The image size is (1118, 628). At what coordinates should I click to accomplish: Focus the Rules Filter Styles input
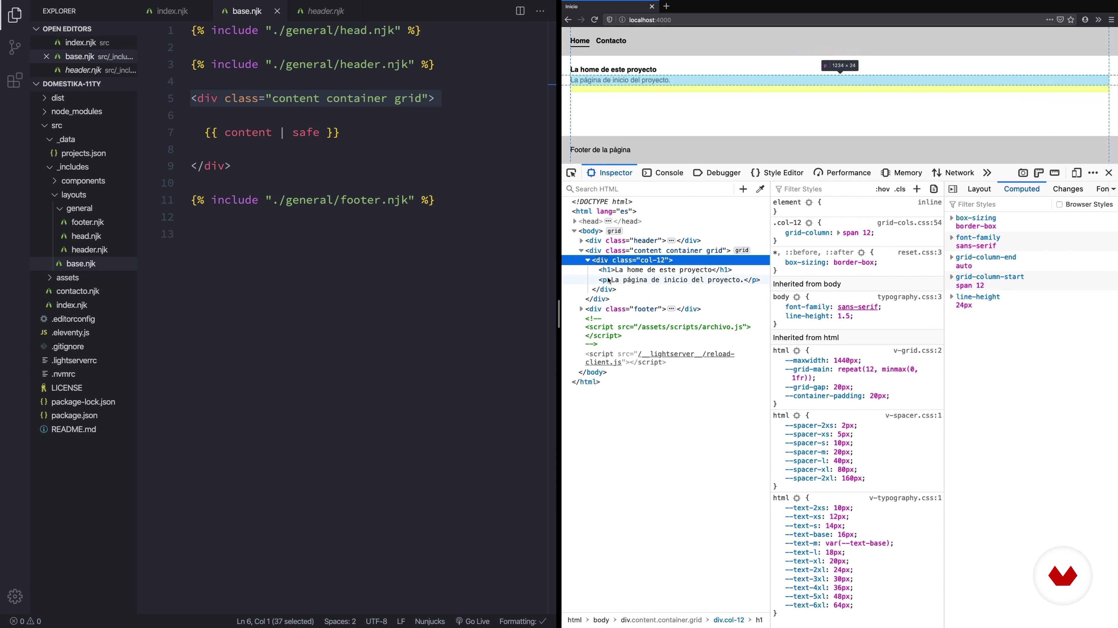tap(822, 189)
